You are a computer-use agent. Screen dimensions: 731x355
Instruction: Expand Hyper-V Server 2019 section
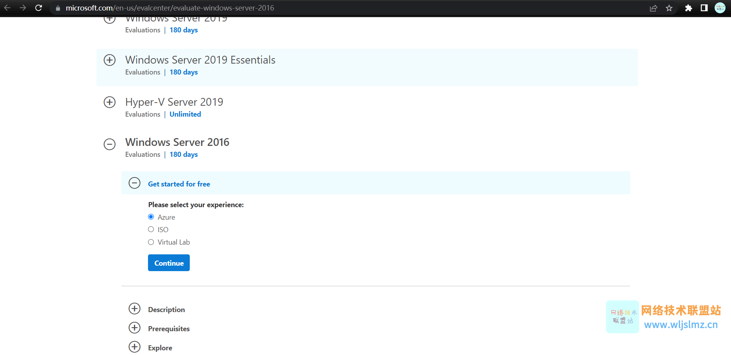(110, 102)
